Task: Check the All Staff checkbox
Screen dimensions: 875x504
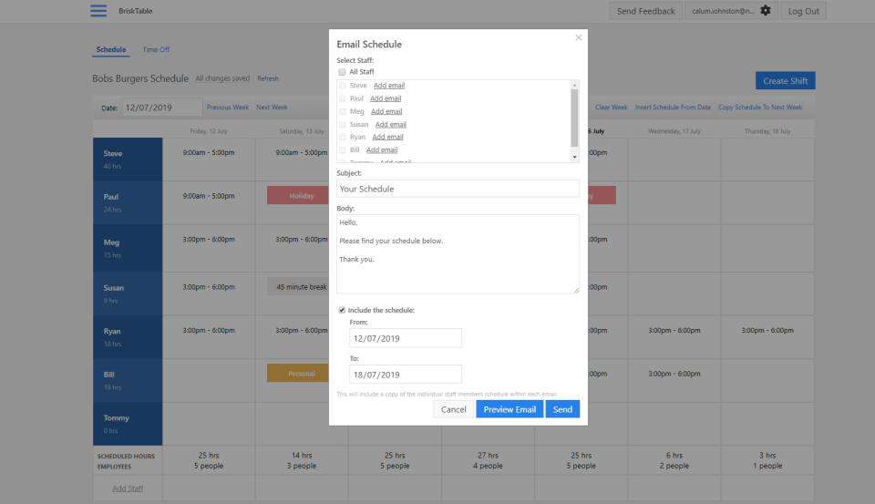Action: (x=342, y=72)
